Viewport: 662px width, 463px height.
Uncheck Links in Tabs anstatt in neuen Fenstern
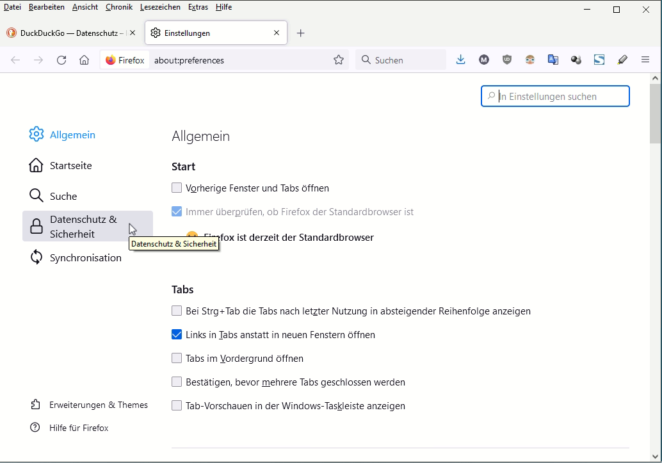[x=177, y=334]
